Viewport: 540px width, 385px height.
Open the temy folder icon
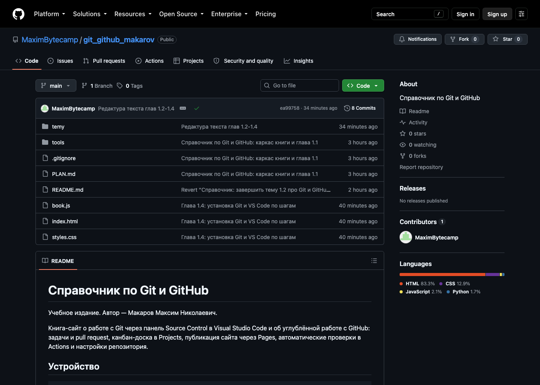tap(45, 126)
